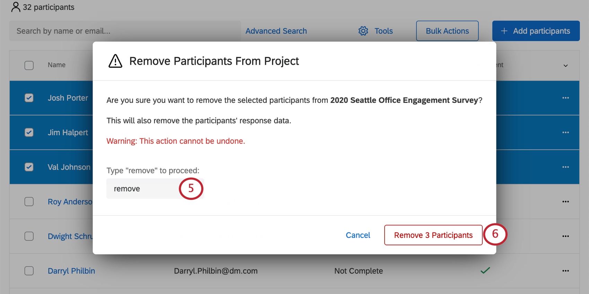Expand the column header chevron dropdown
Viewport: 589px width, 294px height.
pos(566,65)
